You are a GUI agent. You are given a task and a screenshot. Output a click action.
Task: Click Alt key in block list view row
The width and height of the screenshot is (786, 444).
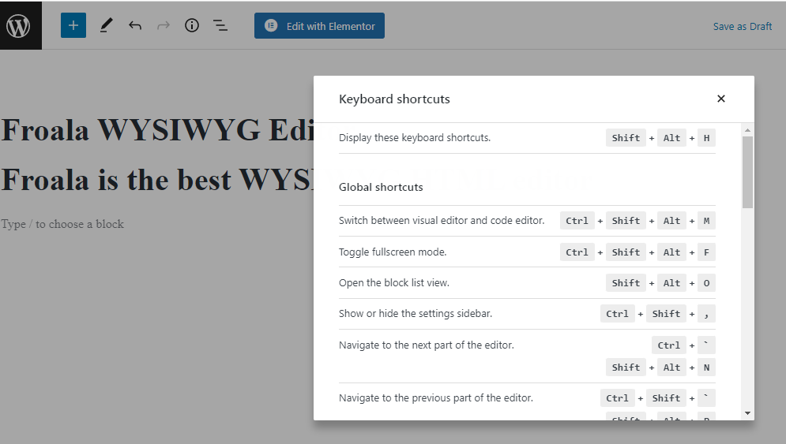(671, 283)
